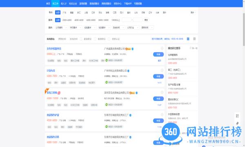Tick second checkbox in the sort bar
This screenshot has width=245, height=147.
pyautogui.click(x=95, y=39)
